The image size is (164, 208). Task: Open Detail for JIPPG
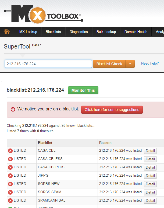[150, 176]
